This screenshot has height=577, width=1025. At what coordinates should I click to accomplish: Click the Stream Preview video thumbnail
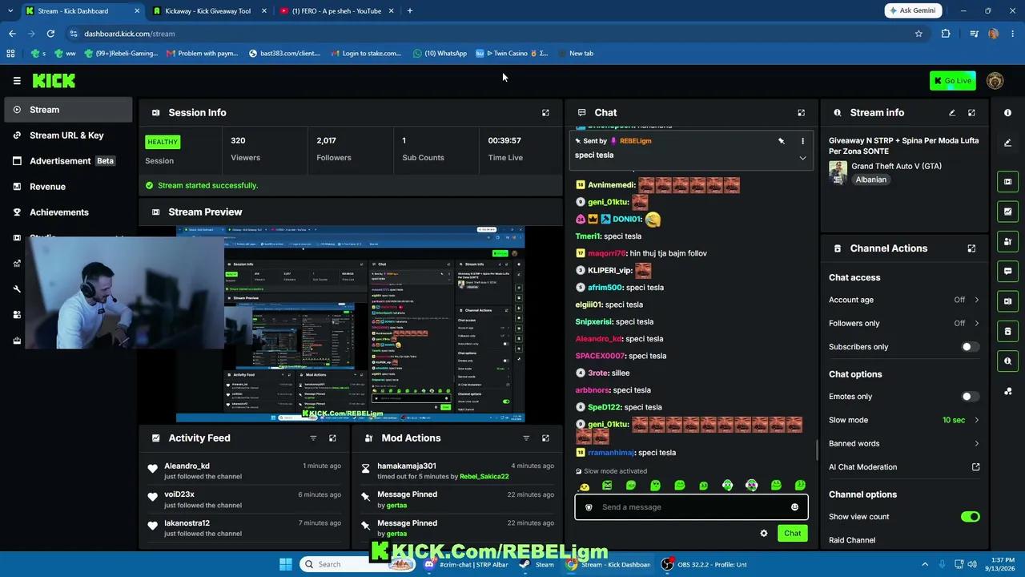(351, 324)
